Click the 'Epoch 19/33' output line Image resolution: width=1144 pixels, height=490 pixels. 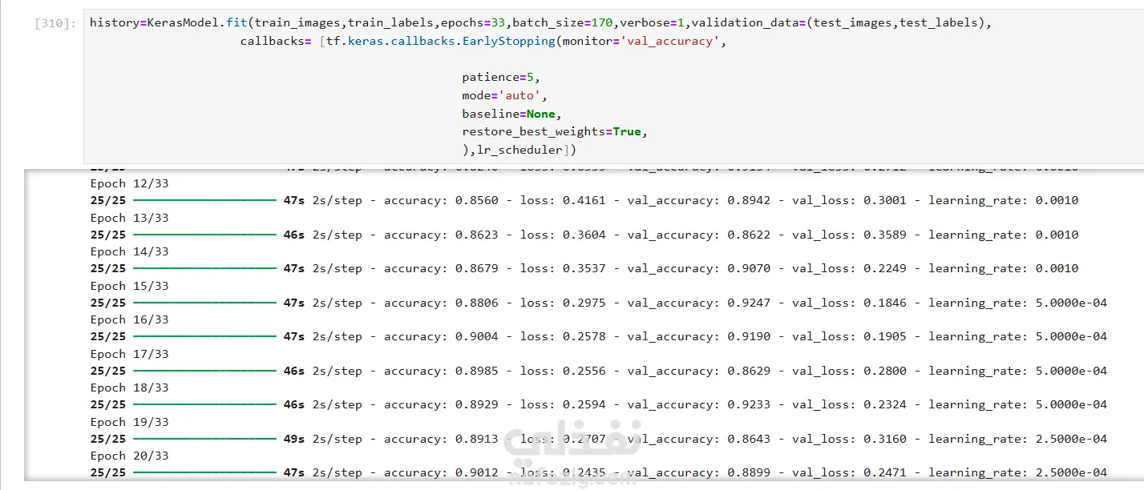(x=130, y=422)
